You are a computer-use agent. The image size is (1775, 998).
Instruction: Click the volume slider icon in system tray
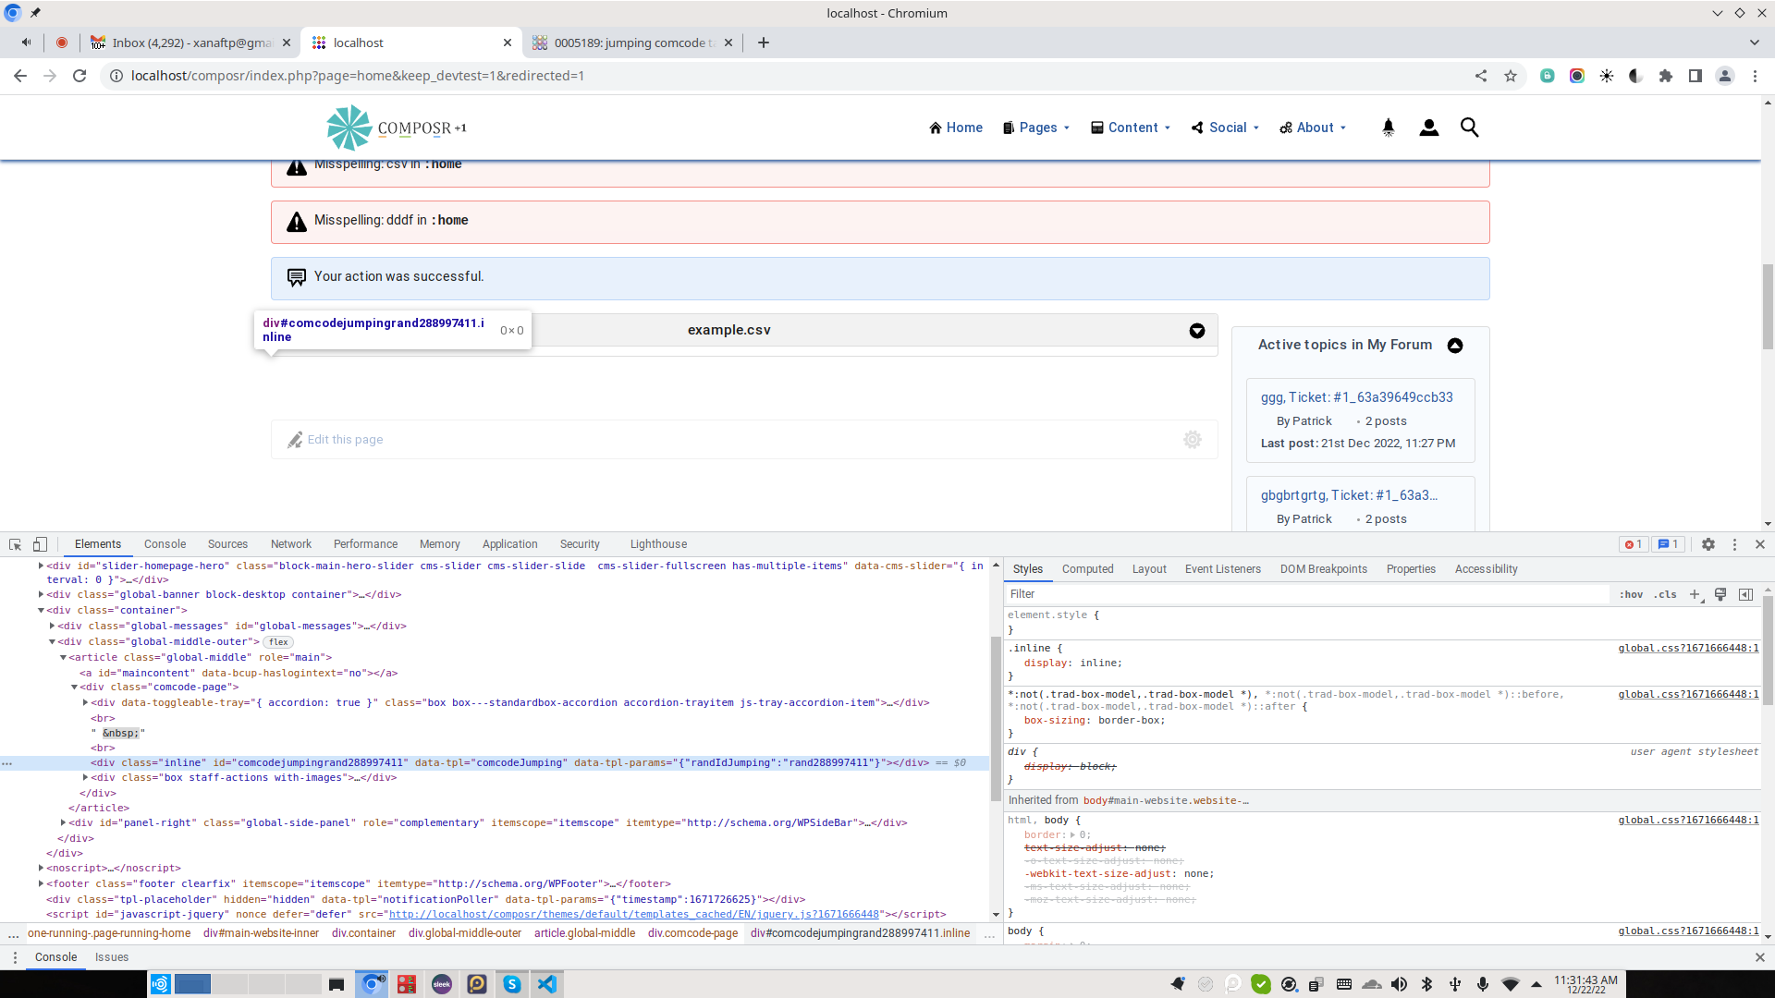(x=1399, y=984)
